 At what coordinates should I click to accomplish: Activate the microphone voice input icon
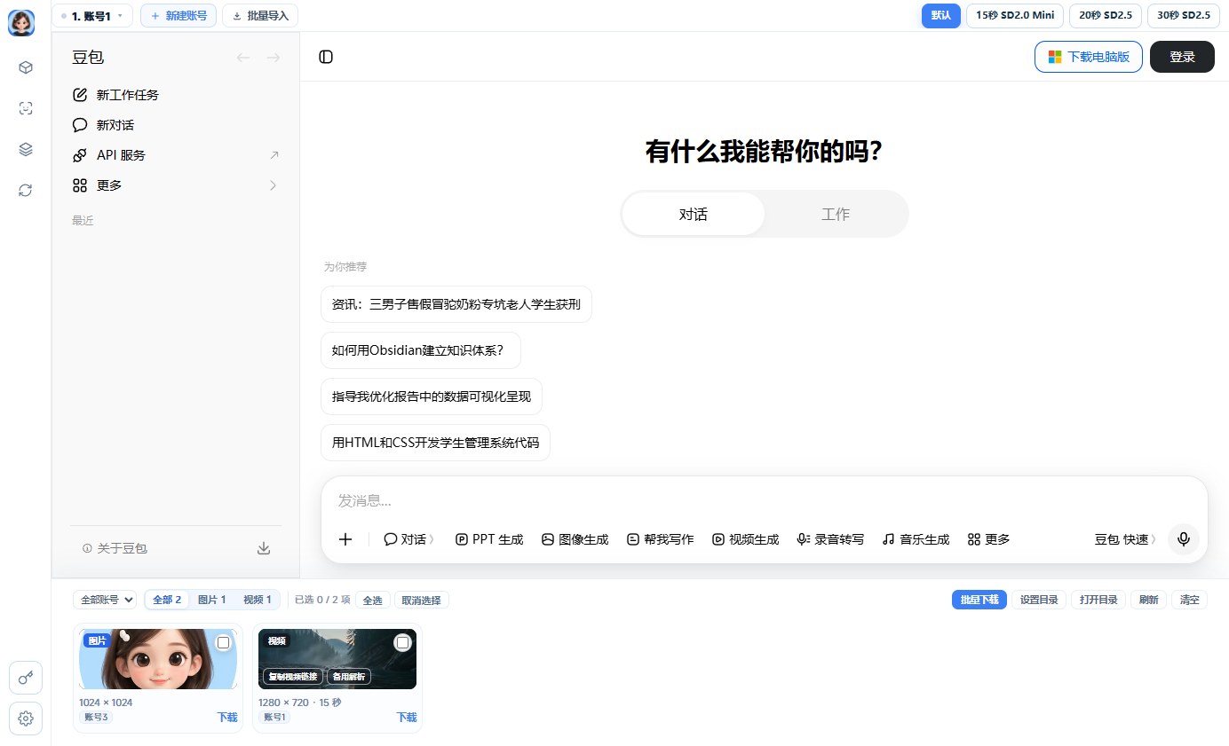[x=1184, y=539]
